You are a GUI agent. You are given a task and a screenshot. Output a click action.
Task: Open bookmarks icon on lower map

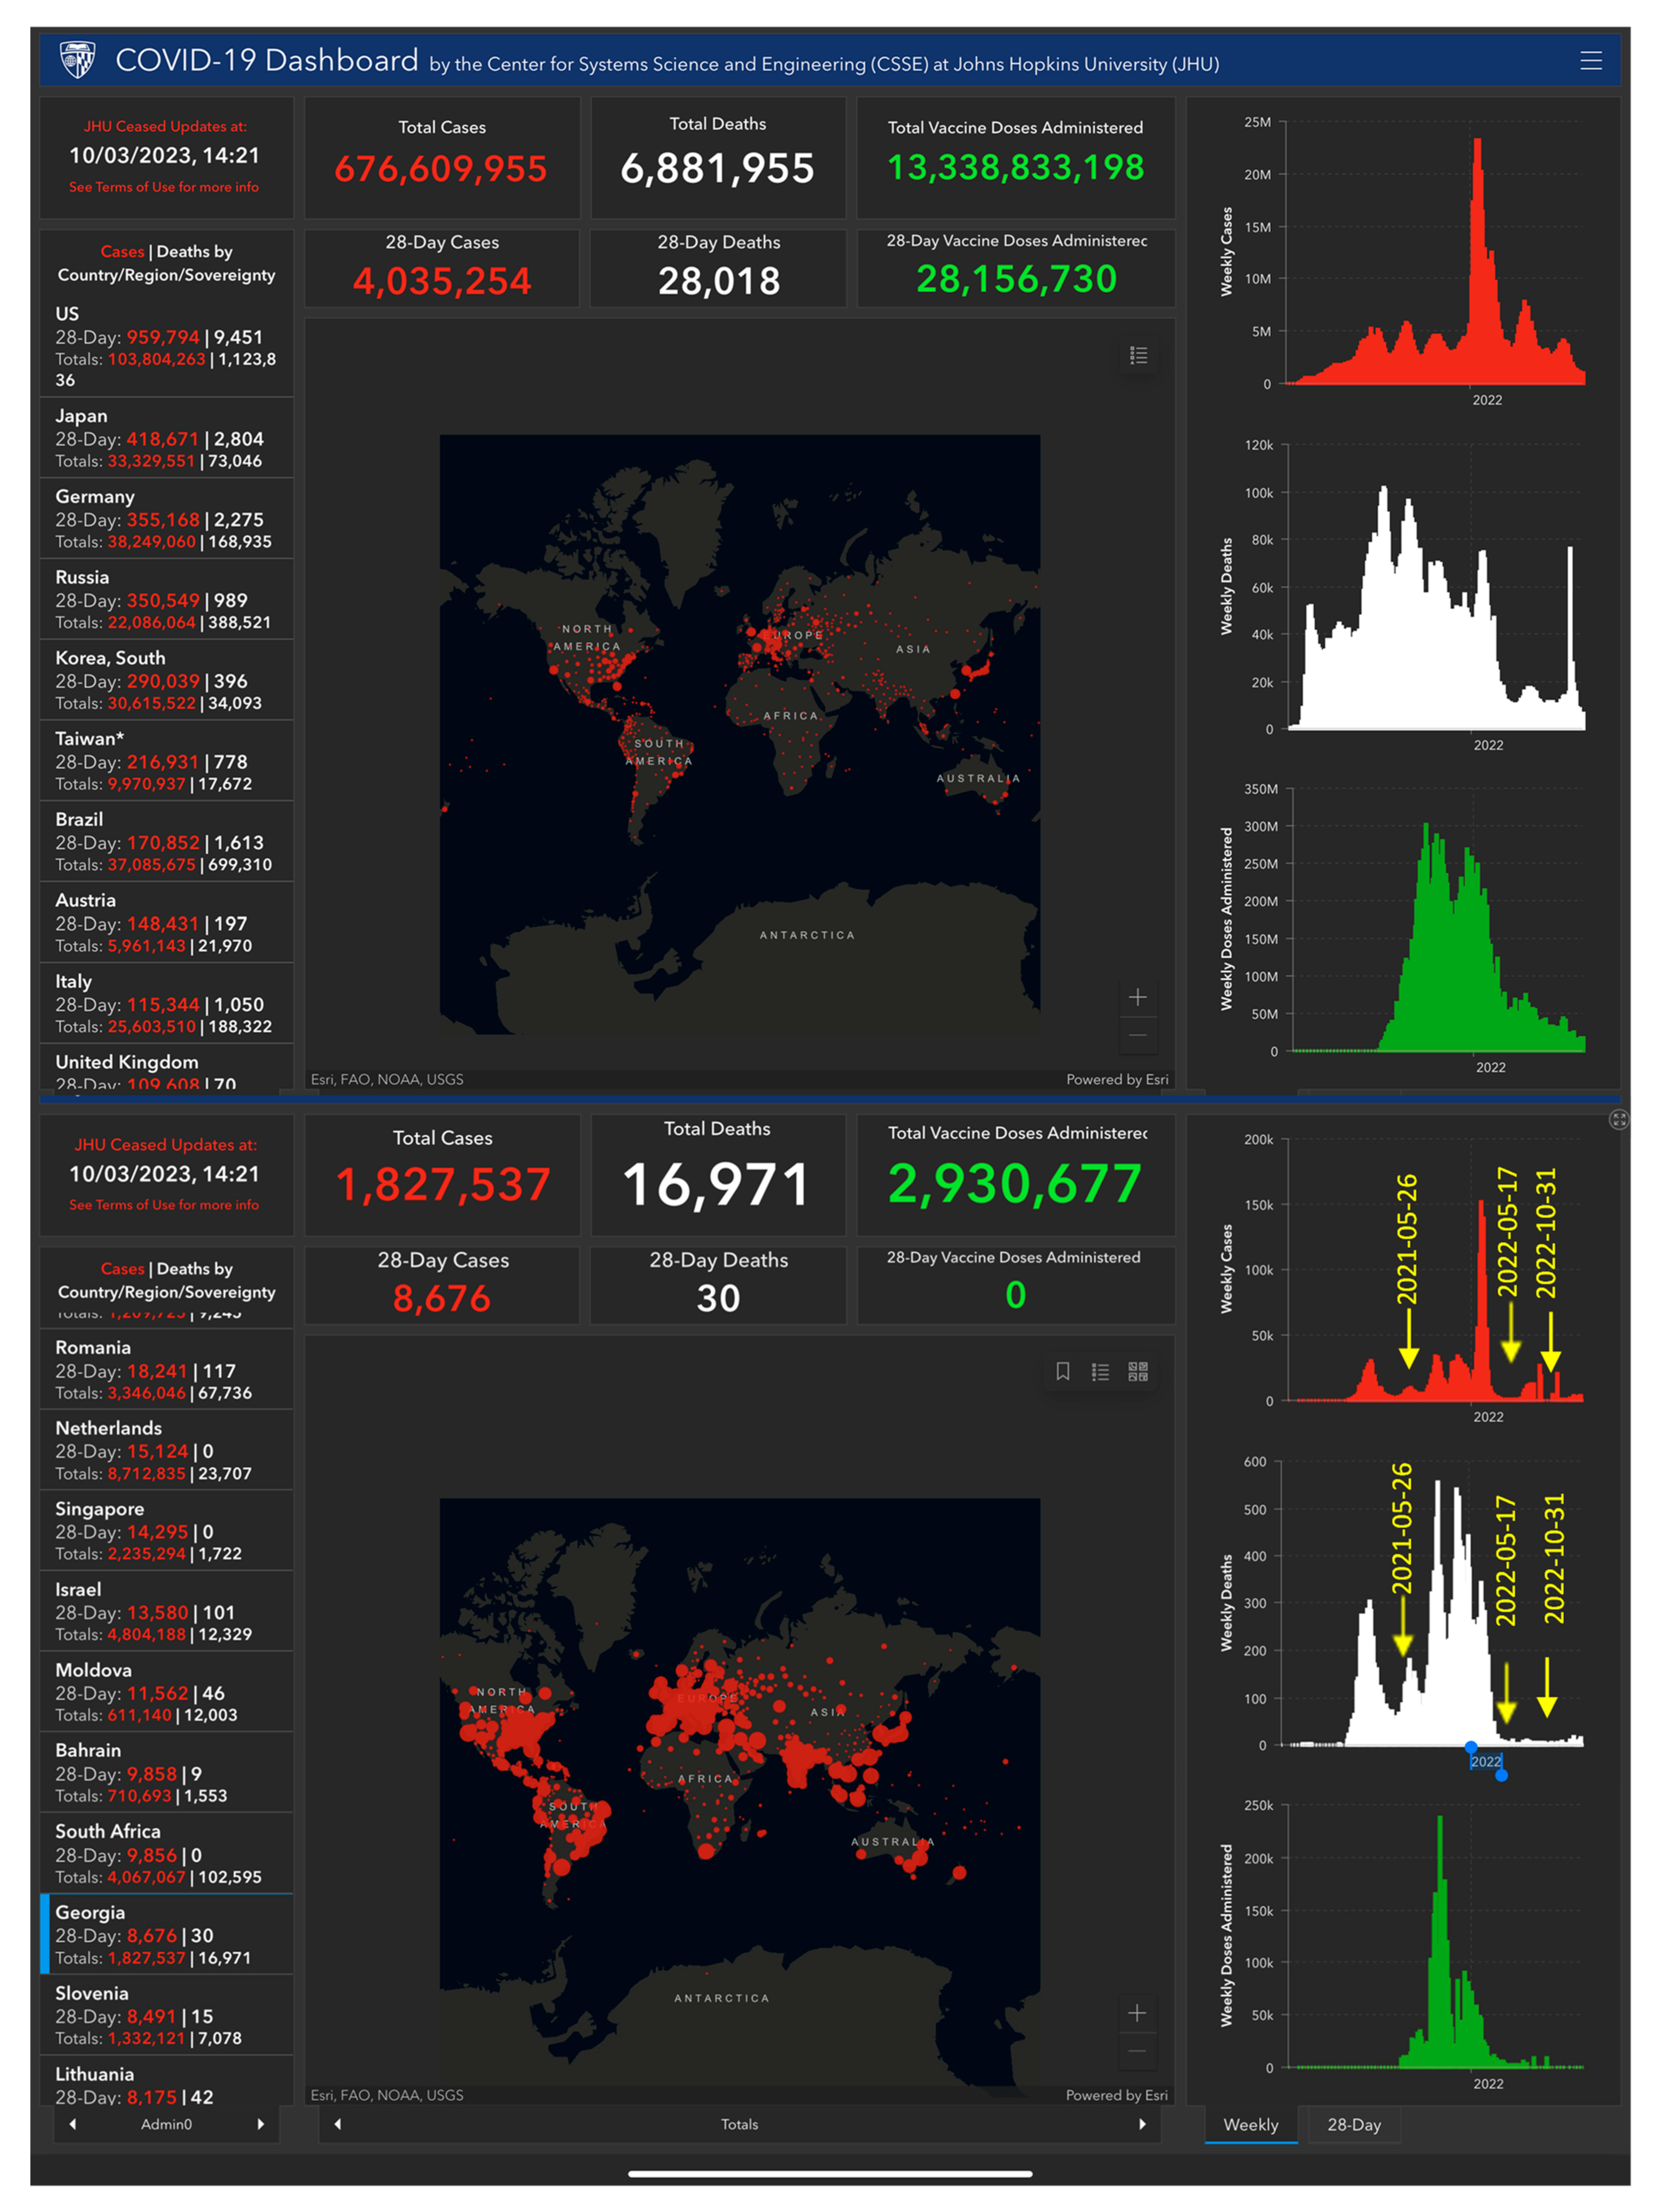point(1063,1371)
